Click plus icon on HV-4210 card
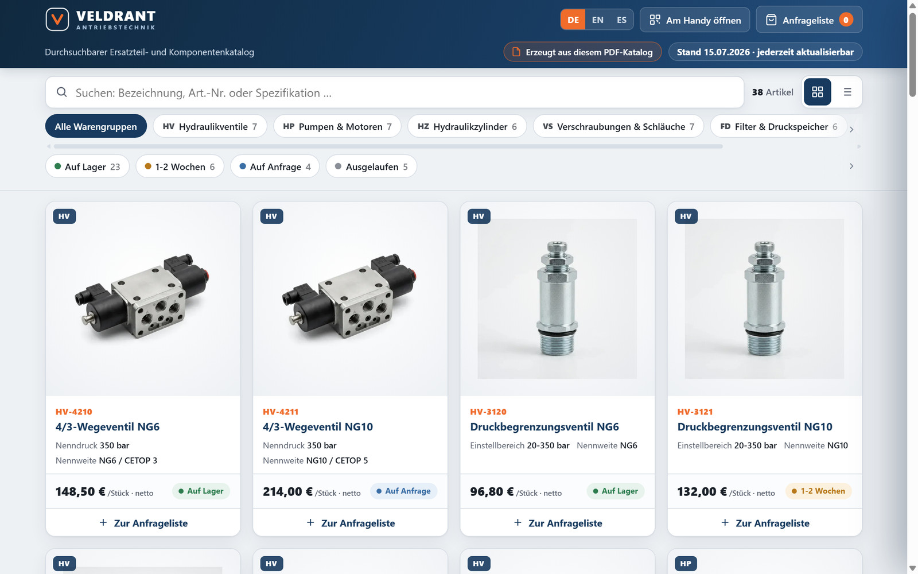Viewport: 918px width, 574px height. 103,522
